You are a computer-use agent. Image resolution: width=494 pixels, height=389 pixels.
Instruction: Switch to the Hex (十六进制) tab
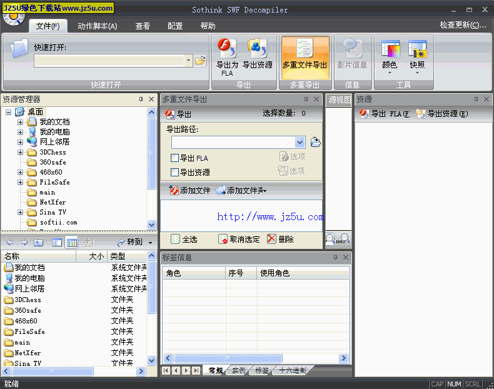pos(293,370)
